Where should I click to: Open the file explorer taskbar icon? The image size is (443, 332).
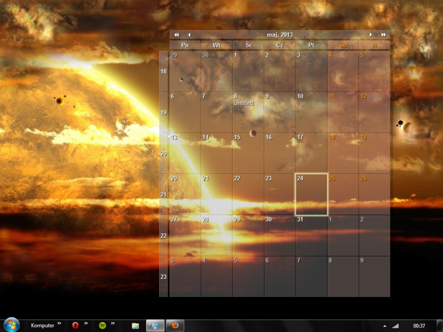(x=135, y=326)
